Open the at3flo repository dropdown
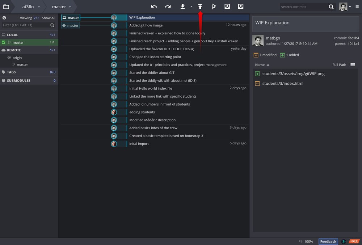Viewport: 362px width, 245px height. [x=31, y=7]
